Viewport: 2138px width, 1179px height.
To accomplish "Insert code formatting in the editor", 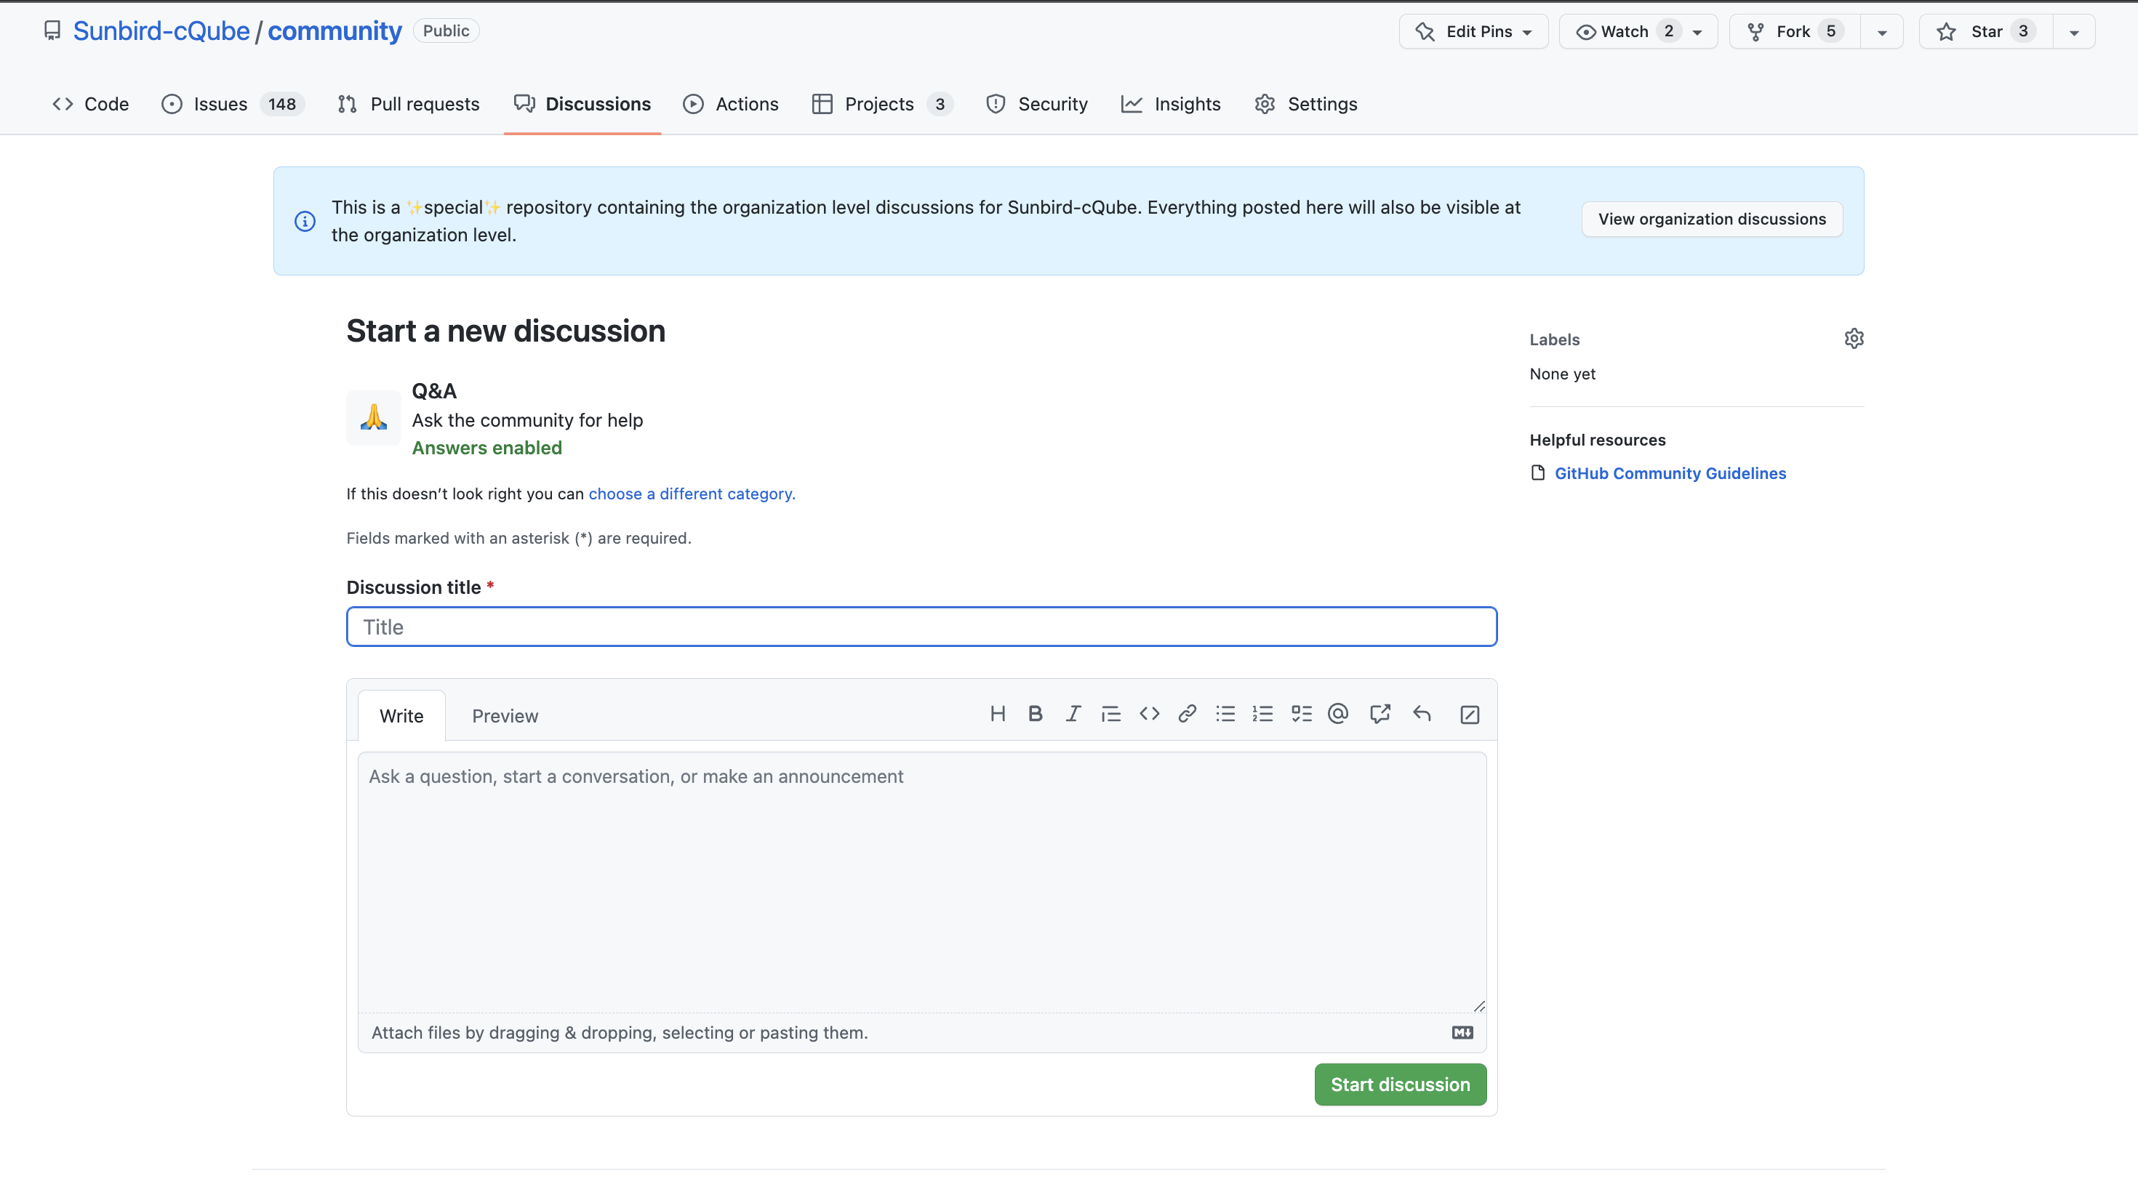I will point(1149,715).
